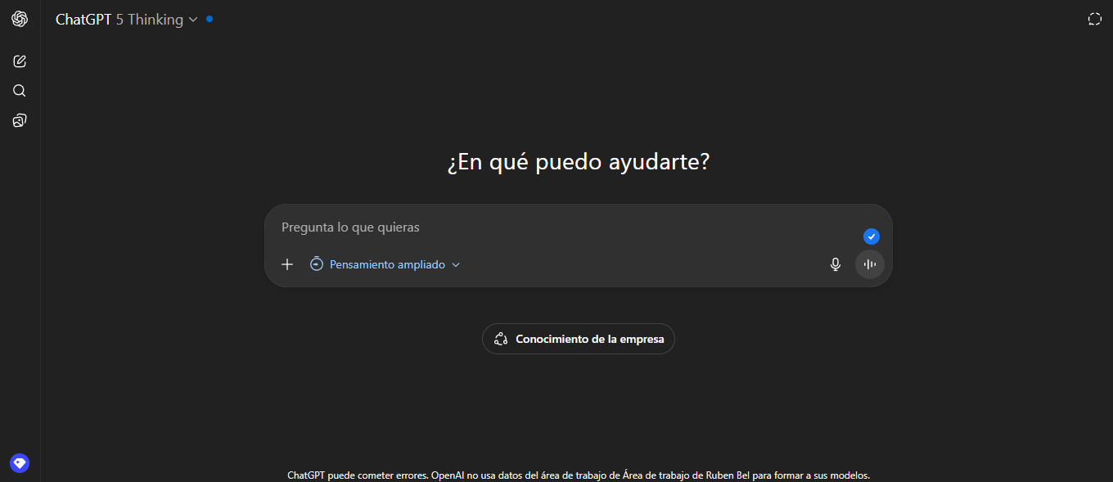
Task: Start a new chat with the pencil icon
Action: coord(20,61)
